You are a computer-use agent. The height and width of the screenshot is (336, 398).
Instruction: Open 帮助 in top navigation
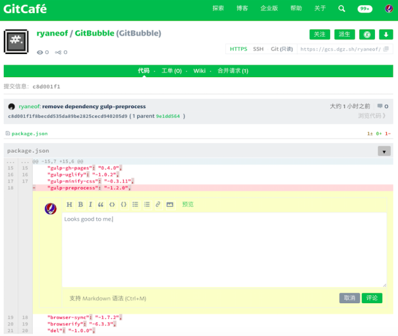click(x=296, y=8)
